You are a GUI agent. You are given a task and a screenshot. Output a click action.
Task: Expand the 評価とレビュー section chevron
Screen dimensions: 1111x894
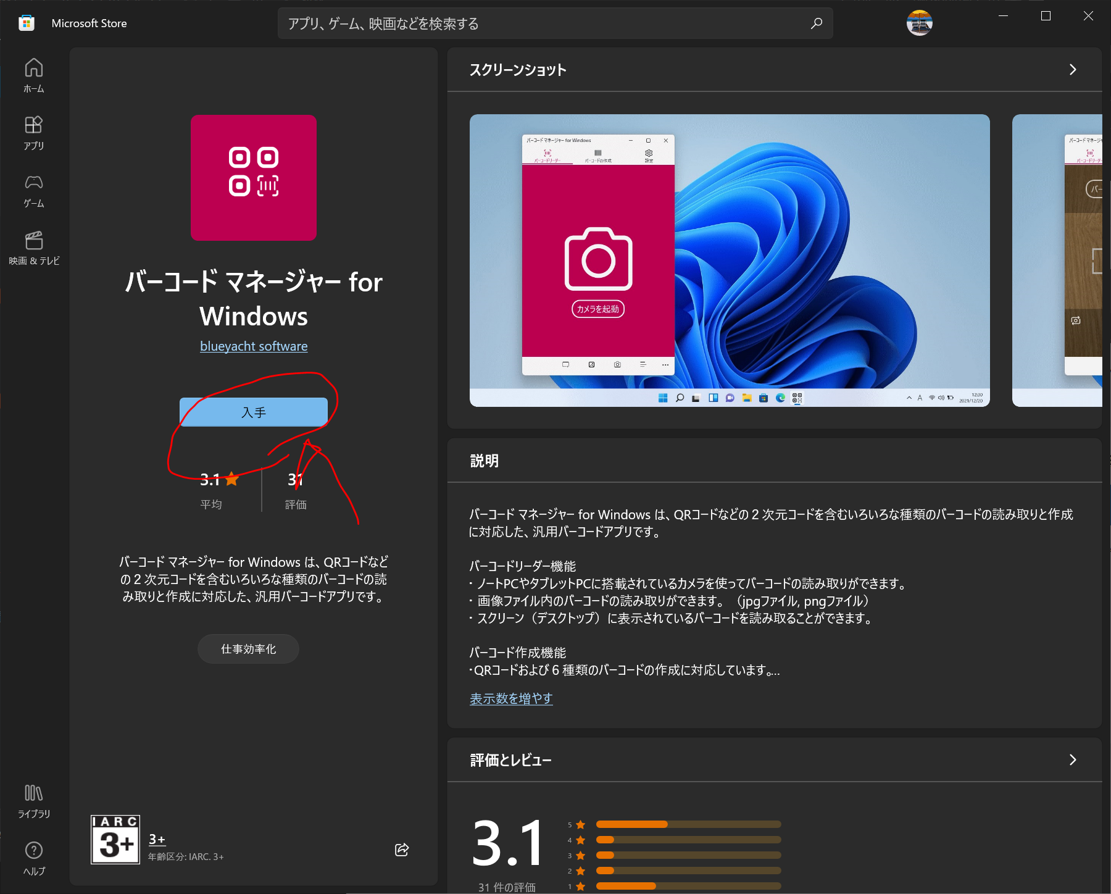1073,761
